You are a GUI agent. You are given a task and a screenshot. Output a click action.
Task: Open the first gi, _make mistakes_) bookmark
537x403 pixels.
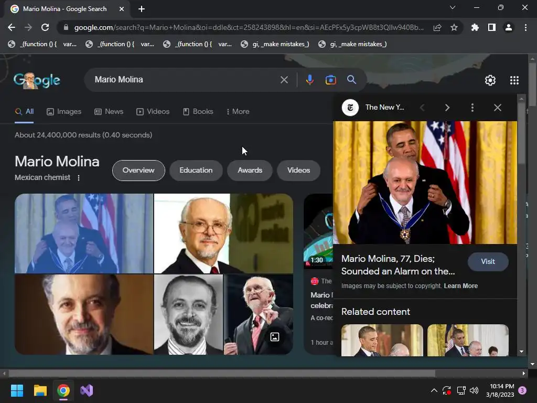(275, 44)
